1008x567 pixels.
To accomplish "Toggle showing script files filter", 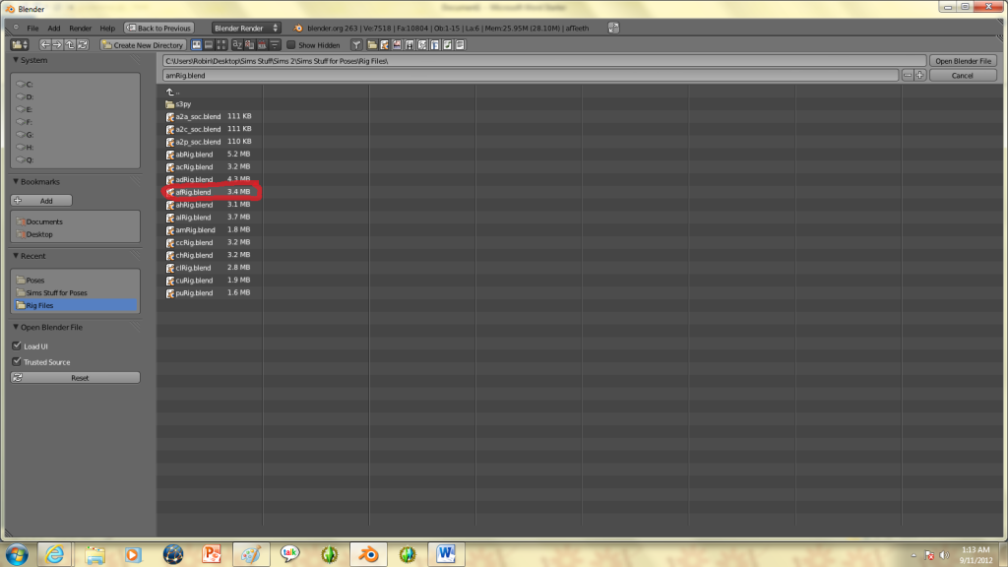I will click(x=422, y=45).
